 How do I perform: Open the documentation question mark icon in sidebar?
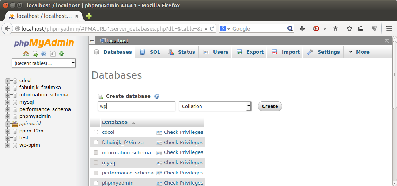(44, 54)
